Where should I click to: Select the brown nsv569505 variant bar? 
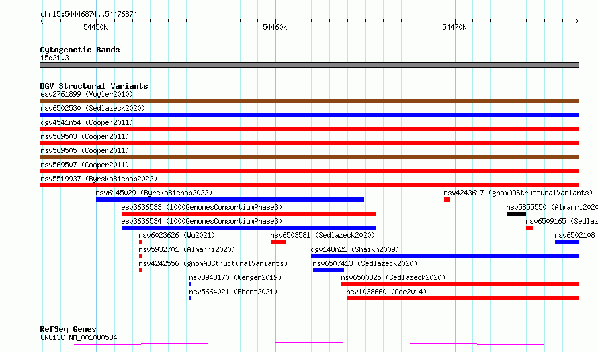[309, 157]
